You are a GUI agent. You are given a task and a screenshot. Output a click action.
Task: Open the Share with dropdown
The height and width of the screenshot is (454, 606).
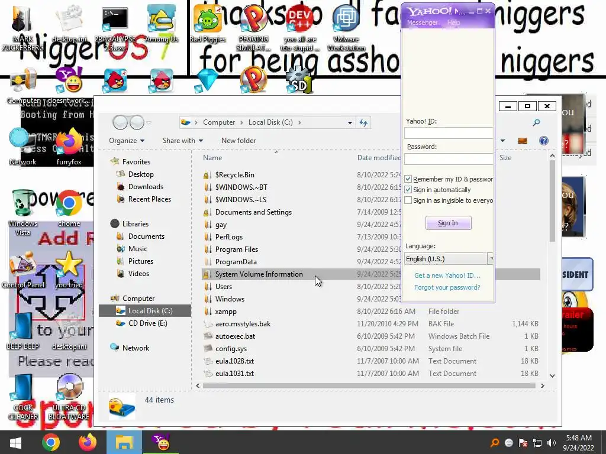click(x=182, y=141)
